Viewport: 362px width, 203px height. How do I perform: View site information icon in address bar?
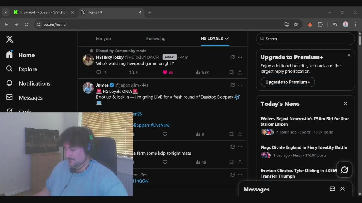39,25
